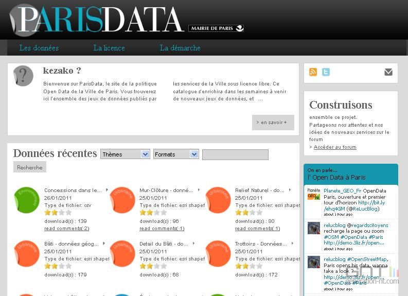Click the envelope mail icon
408x296 pixels.
(388, 72)
